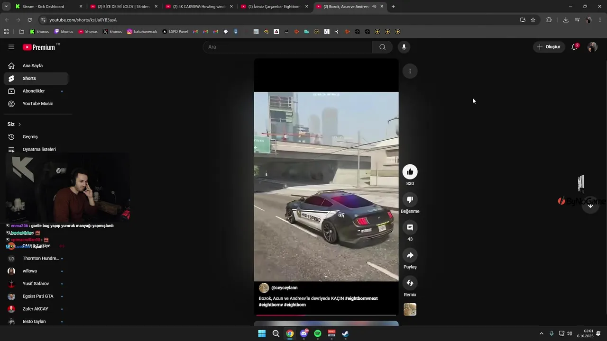Screen dimensions: 607x341
Task: Go to the next Short arrow
Action: point(590,206)
